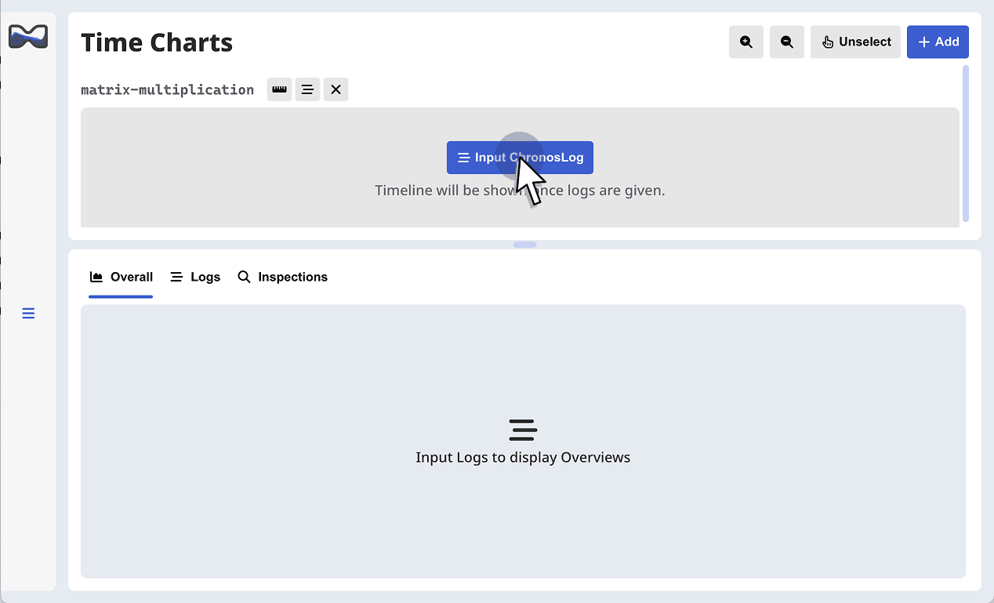Click the matrix-multiplication chart title
Screen dimensions: 994x603
167,89
